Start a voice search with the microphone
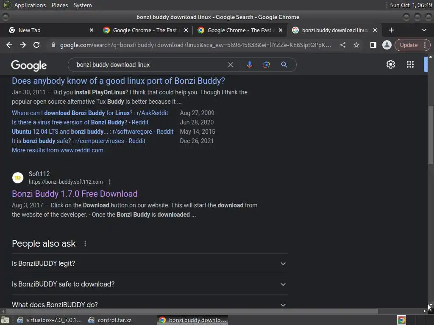 point(249,65)
